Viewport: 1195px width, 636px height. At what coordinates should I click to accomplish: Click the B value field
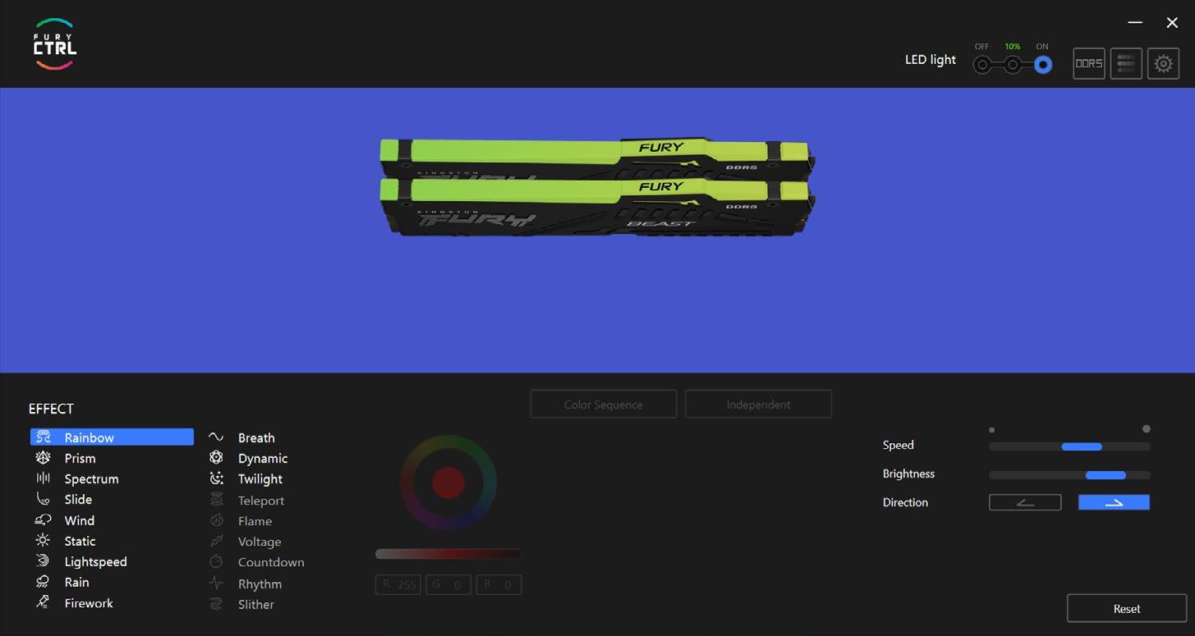pyautogui.click(x=499, y=584)
